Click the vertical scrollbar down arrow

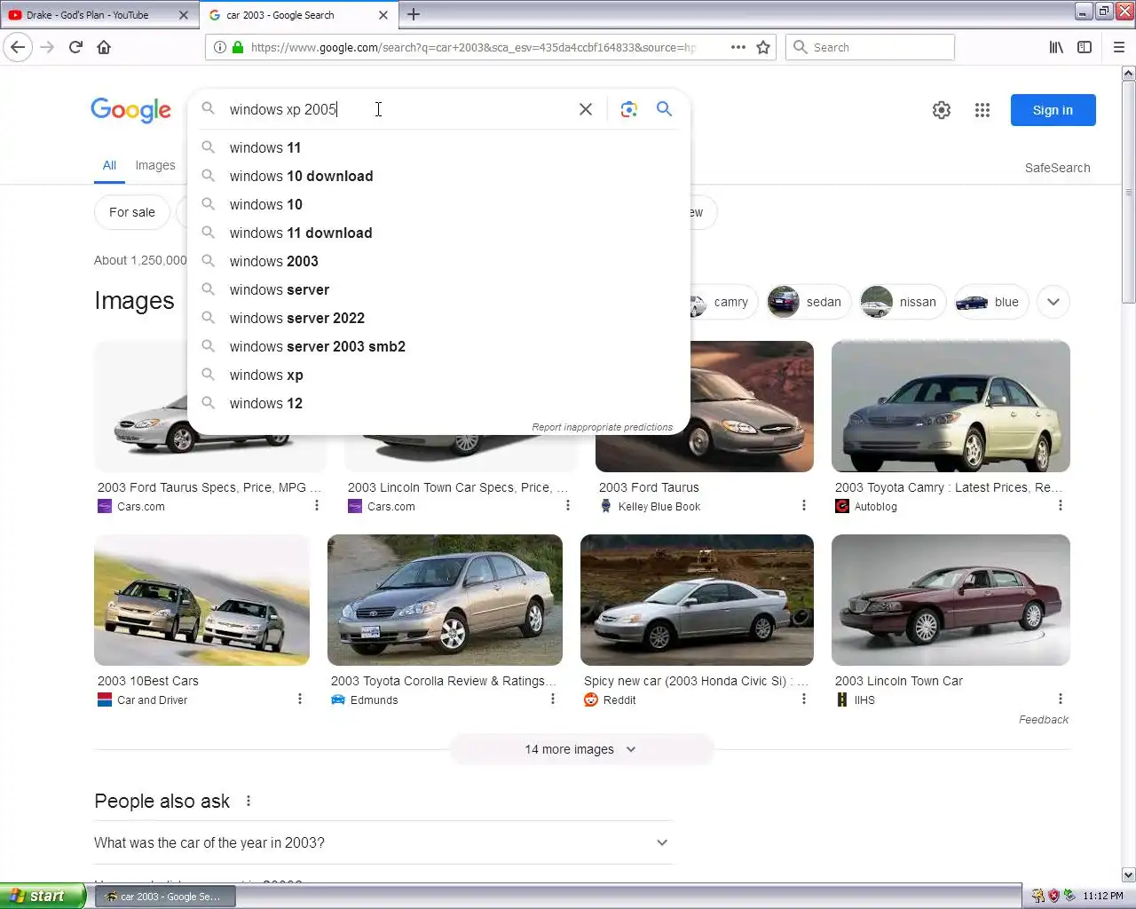point(1128,874)
